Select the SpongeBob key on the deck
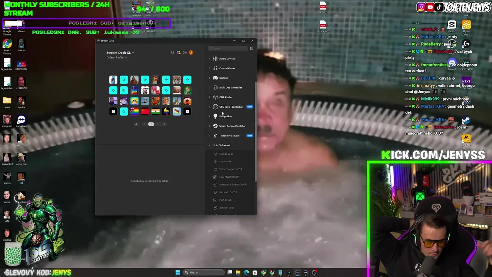The width and height of the screenshot is (492, 277). click(134, 101)
